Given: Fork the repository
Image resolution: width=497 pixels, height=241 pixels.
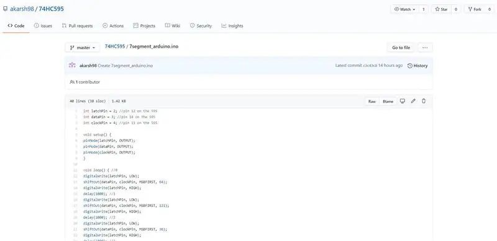Looking at the screenshot, I should coord(475,9).
